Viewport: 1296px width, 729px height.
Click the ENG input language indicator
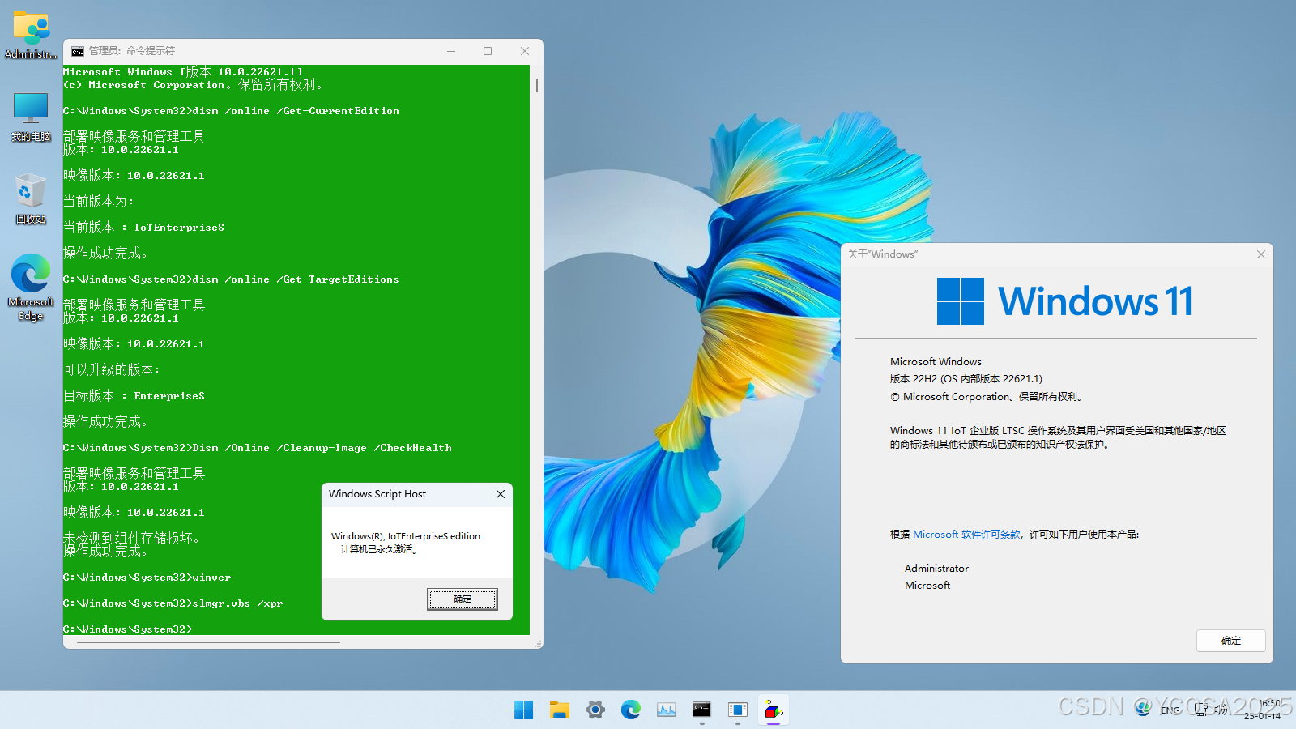tap(1170, 710)
